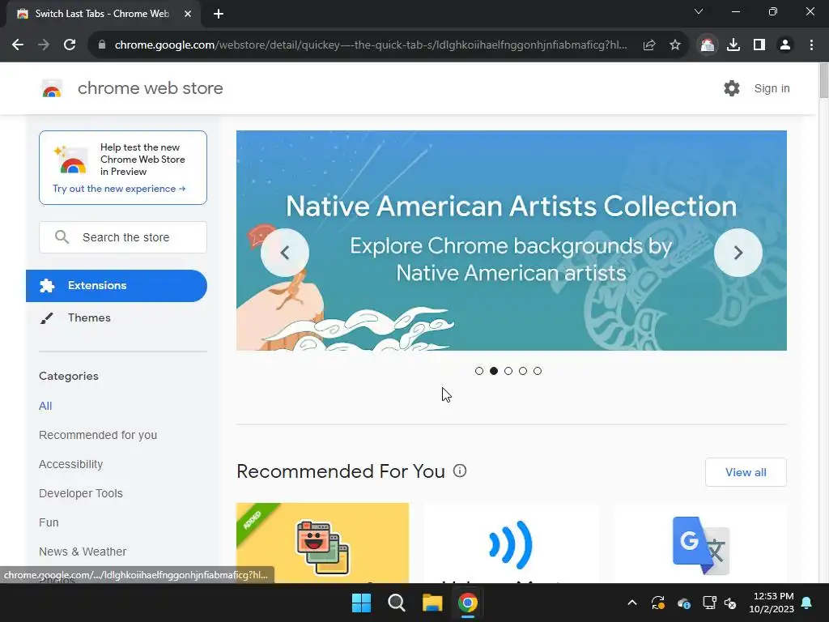Choose the Accessibility category
Screen dimensions: 829x622
71,464
